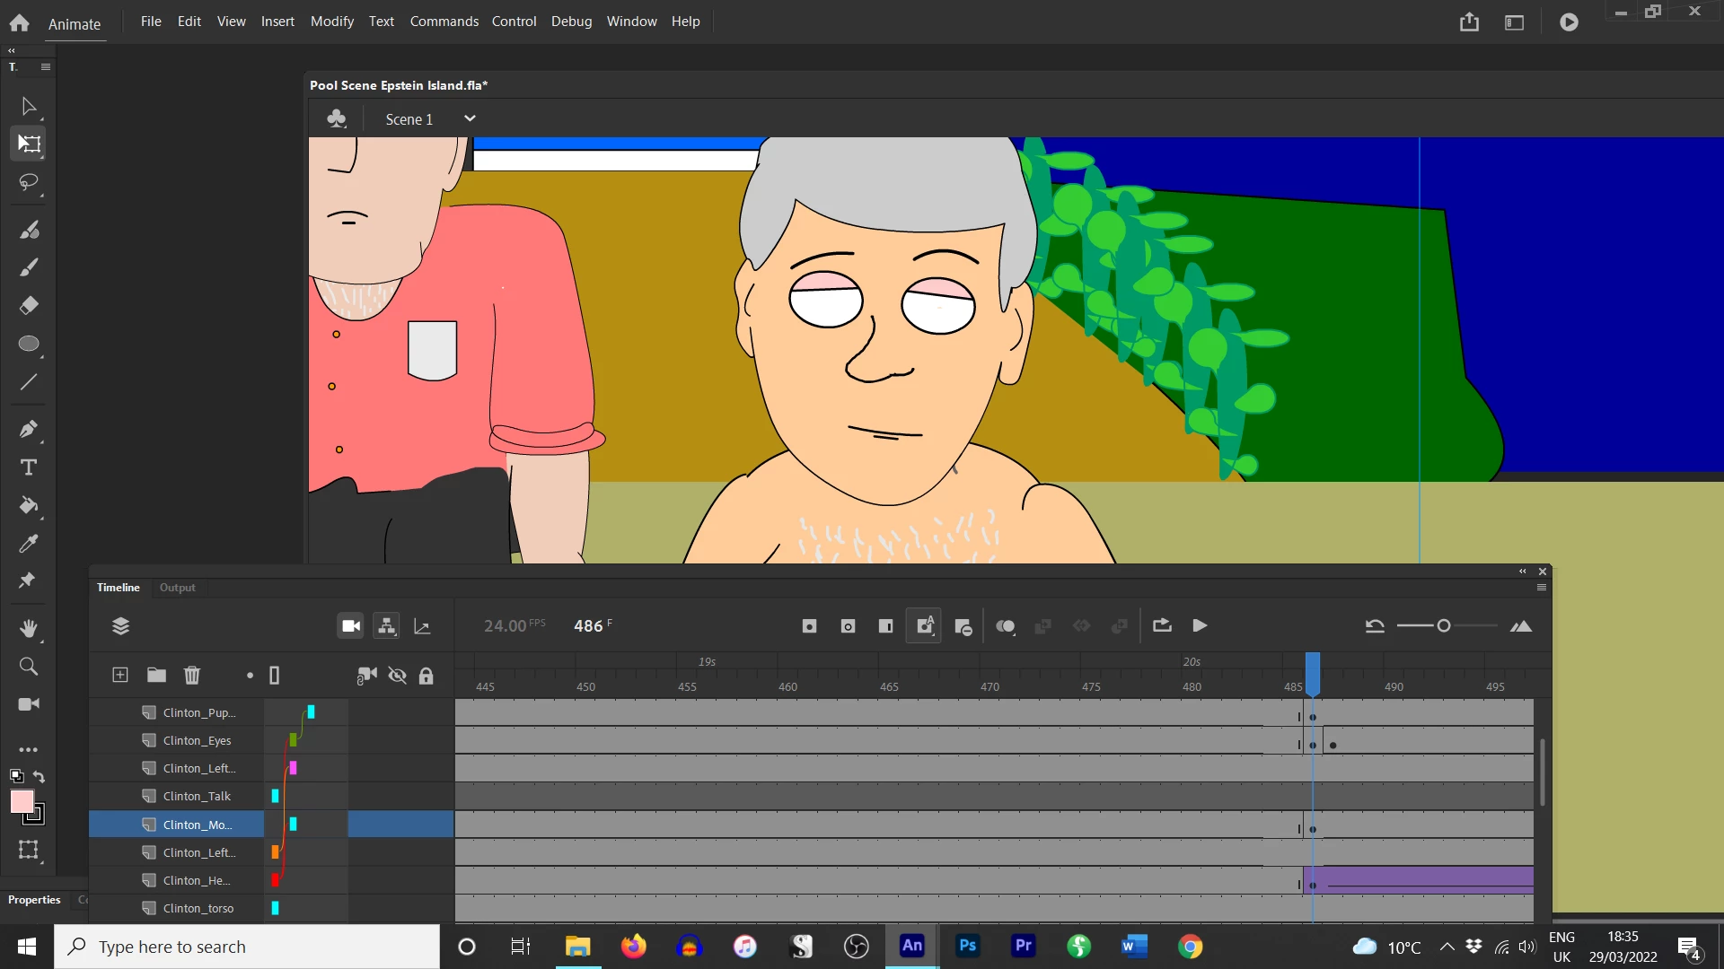The width and height of the screenshot is (1724, 969).
Task: Switch to the Output tab
Action: pos(177,588)
